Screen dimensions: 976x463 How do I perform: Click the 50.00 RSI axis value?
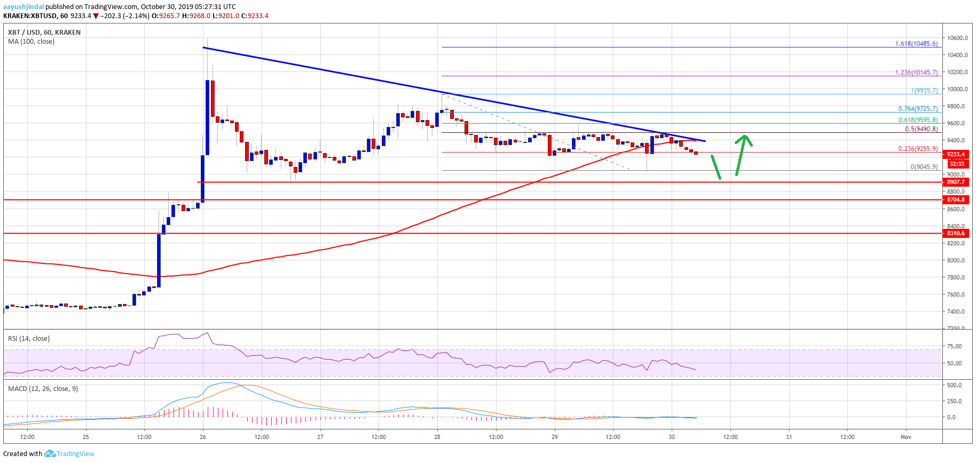click(x=955, y=364)
